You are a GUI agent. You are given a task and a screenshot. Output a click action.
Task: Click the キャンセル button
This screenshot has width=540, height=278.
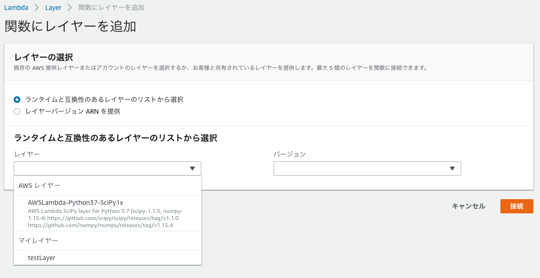tap(468, 206)
